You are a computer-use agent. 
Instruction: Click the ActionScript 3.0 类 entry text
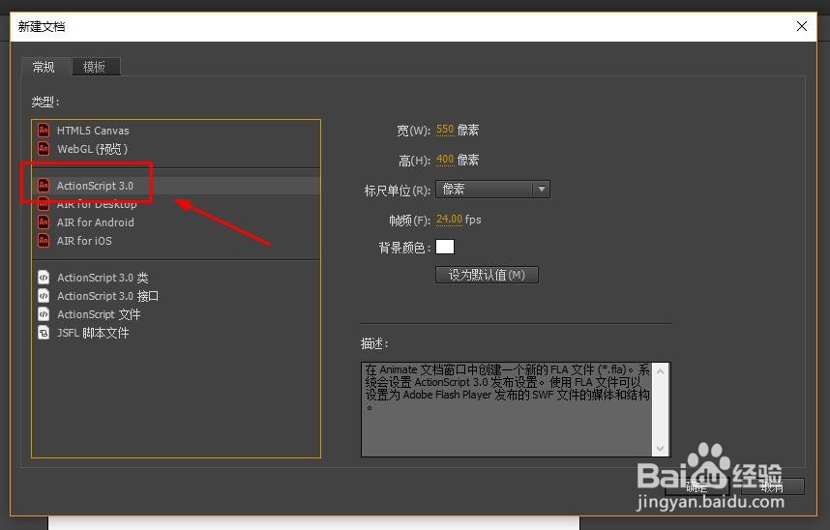pyautogui.click(x=103, y=278)
